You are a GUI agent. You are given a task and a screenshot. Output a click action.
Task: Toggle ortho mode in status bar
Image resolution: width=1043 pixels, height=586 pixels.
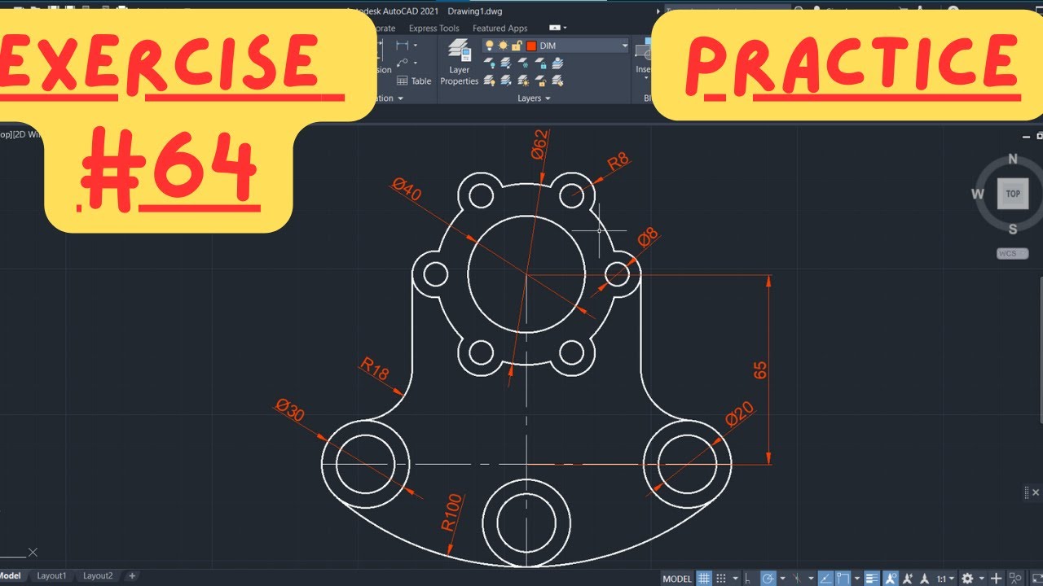[747, 579]
